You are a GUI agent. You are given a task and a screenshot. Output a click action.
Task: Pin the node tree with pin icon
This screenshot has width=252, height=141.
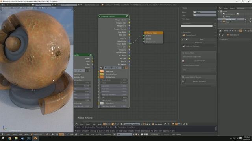coord(165,124)
